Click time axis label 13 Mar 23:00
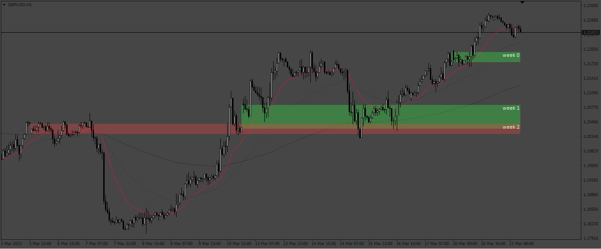 295,243
